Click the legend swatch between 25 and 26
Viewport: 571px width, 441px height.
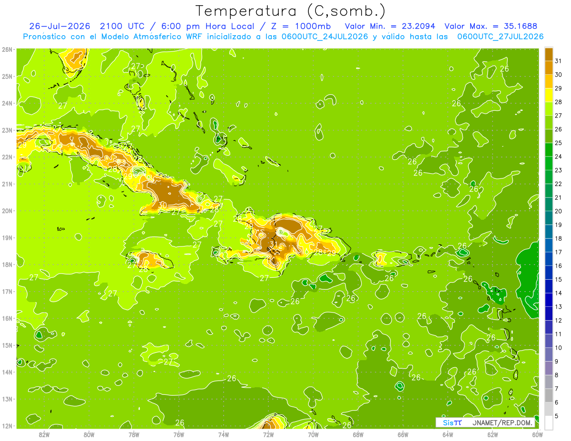tap(549, 136)
